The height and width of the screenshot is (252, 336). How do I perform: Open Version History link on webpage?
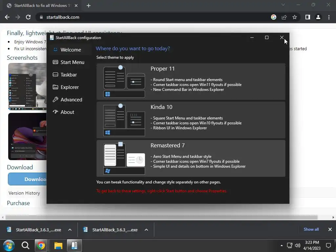(24, 193)
